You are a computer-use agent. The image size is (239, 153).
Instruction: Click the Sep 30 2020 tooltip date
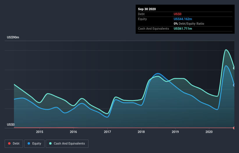(x=147, y=9)
